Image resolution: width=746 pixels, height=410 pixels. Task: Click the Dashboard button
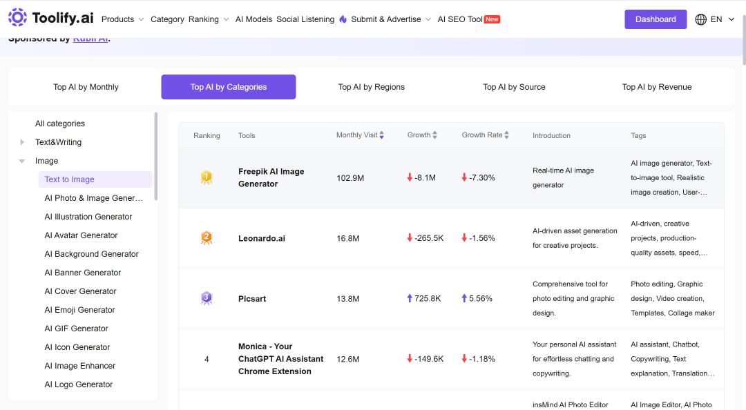656,19
